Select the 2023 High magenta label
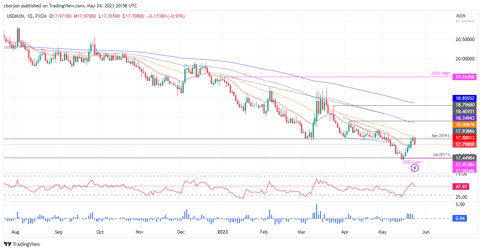This screenshot has height=251, width=482. 441,73
